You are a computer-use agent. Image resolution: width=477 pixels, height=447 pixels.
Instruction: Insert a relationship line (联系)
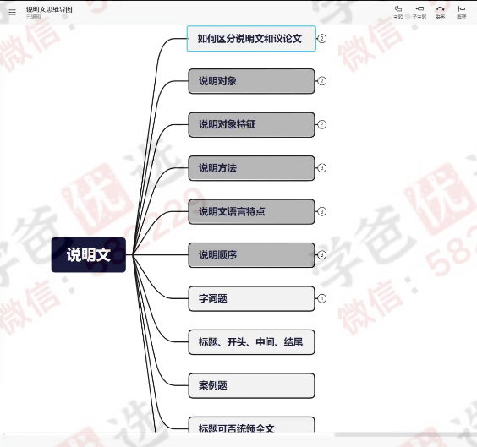click(x=441, y=13)
